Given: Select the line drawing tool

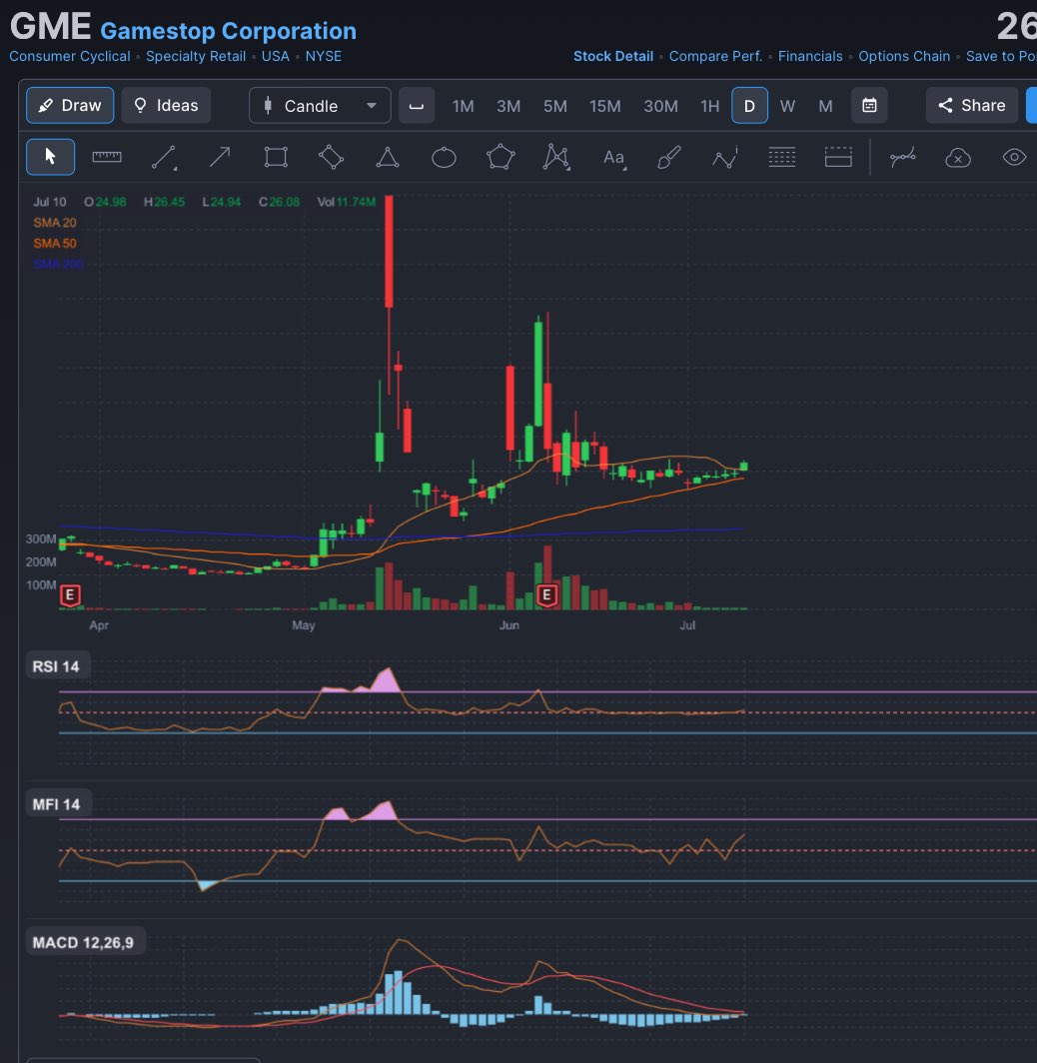Looking at the screenshot, I should click(164, 157).
